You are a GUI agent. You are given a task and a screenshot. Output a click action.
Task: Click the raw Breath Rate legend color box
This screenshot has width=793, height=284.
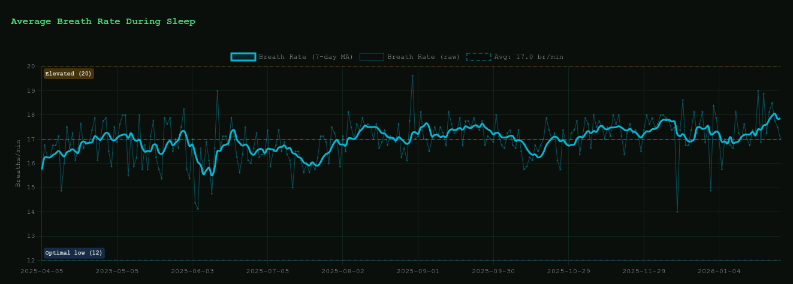372,57
